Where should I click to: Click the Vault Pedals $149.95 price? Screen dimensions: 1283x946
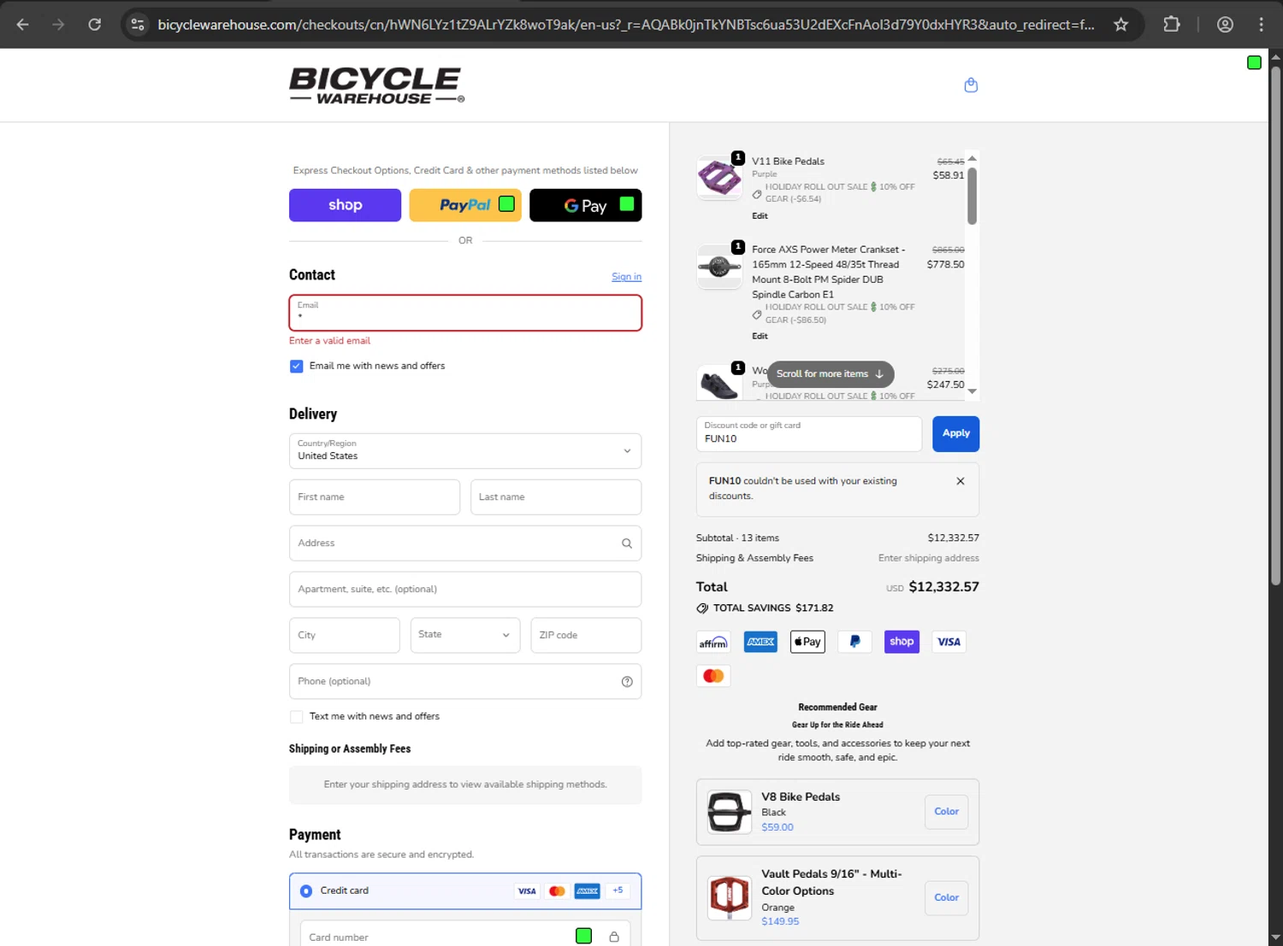[x=780, y=921]
